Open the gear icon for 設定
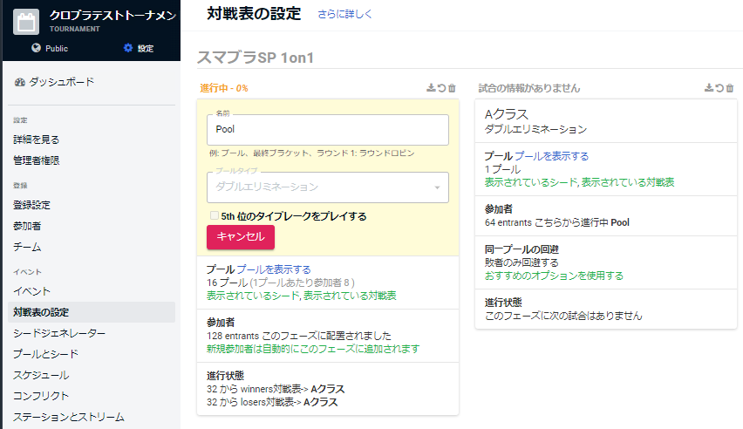This screenshot has width=743, height=429. coord(128,48)
